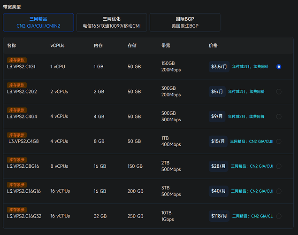
Task: Click the 库存紧张 tag on L3.VPS2.C16G32
Action: point(17,210)
